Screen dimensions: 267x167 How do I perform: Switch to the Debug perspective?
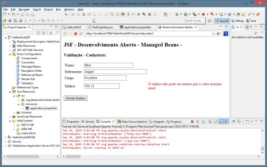tap(237, 21)
